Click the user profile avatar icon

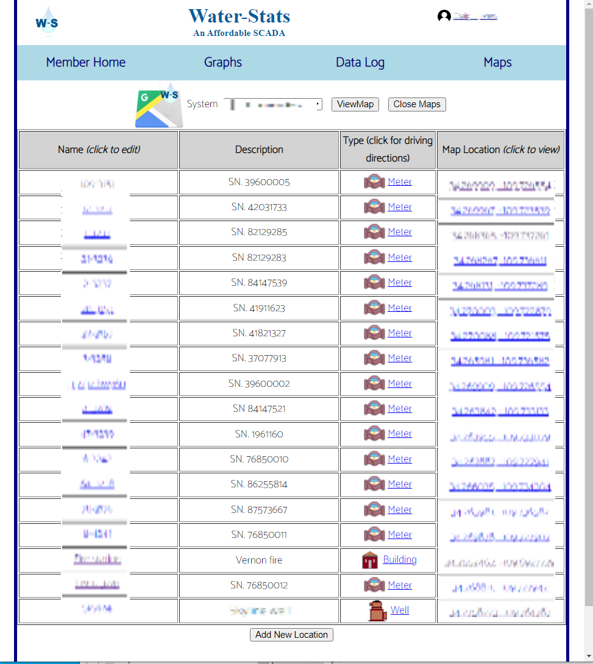pyautogui.click(x=444, y=16)
